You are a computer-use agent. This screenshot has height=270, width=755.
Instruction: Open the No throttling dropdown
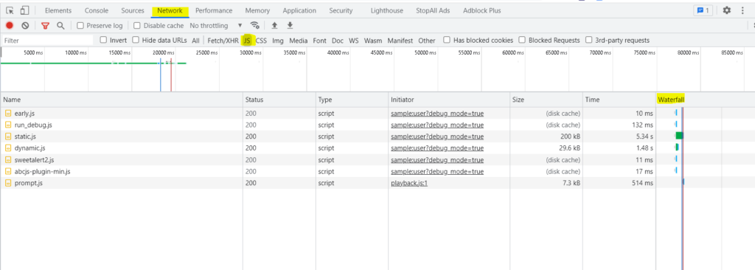click(216, 26)
